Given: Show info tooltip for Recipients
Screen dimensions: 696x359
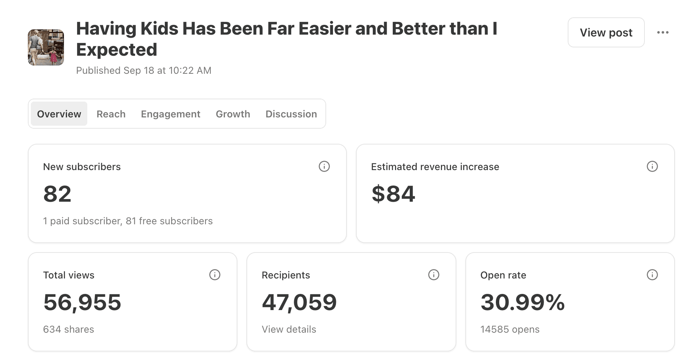Looking at the screenshot, I should click(433, 275).
